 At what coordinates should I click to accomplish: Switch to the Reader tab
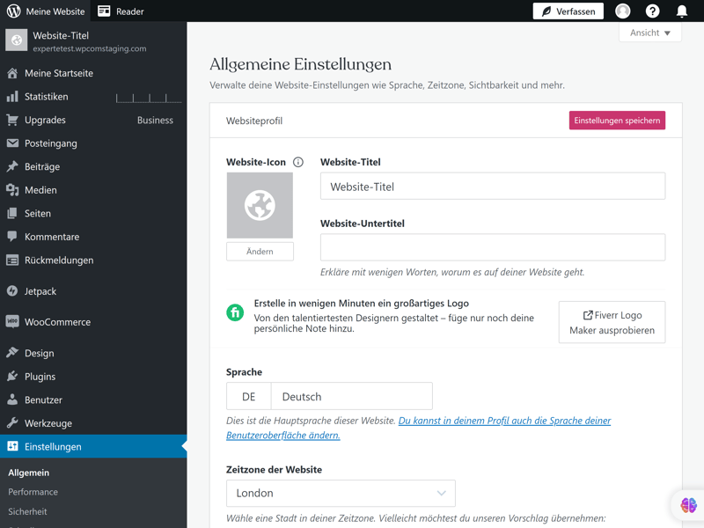point(121,11)
